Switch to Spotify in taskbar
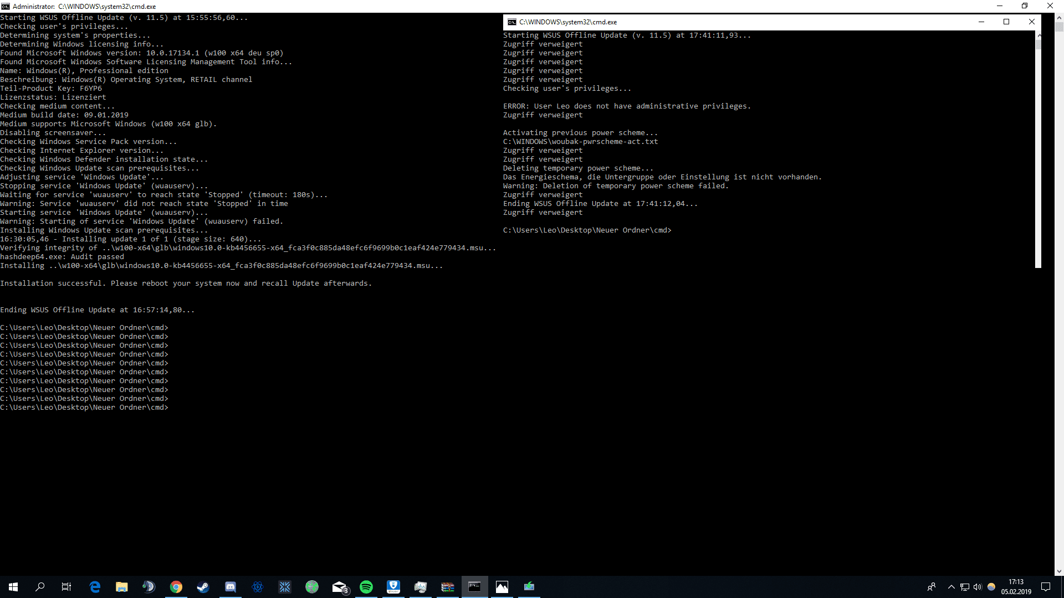The image size is (1064, 598). coord(366,587)
